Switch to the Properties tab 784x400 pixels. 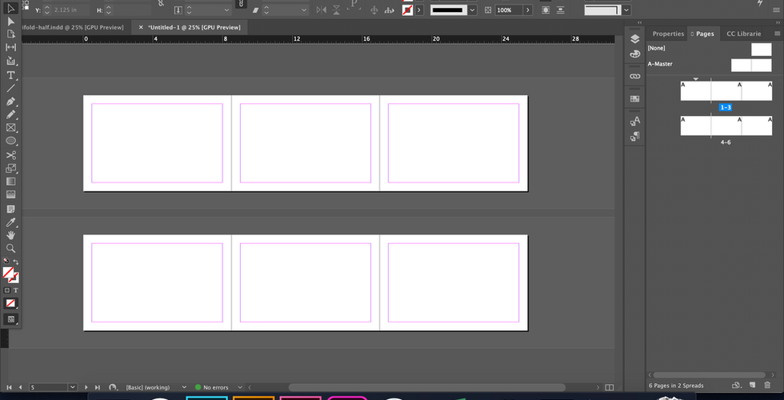[x=668, y=34]
